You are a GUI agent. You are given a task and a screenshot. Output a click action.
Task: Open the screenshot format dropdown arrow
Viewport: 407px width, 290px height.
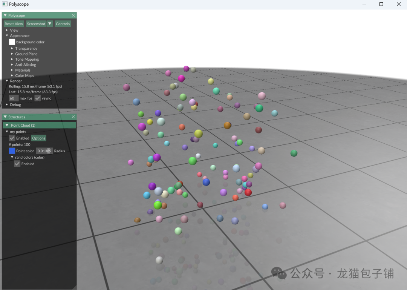point(50,23)
